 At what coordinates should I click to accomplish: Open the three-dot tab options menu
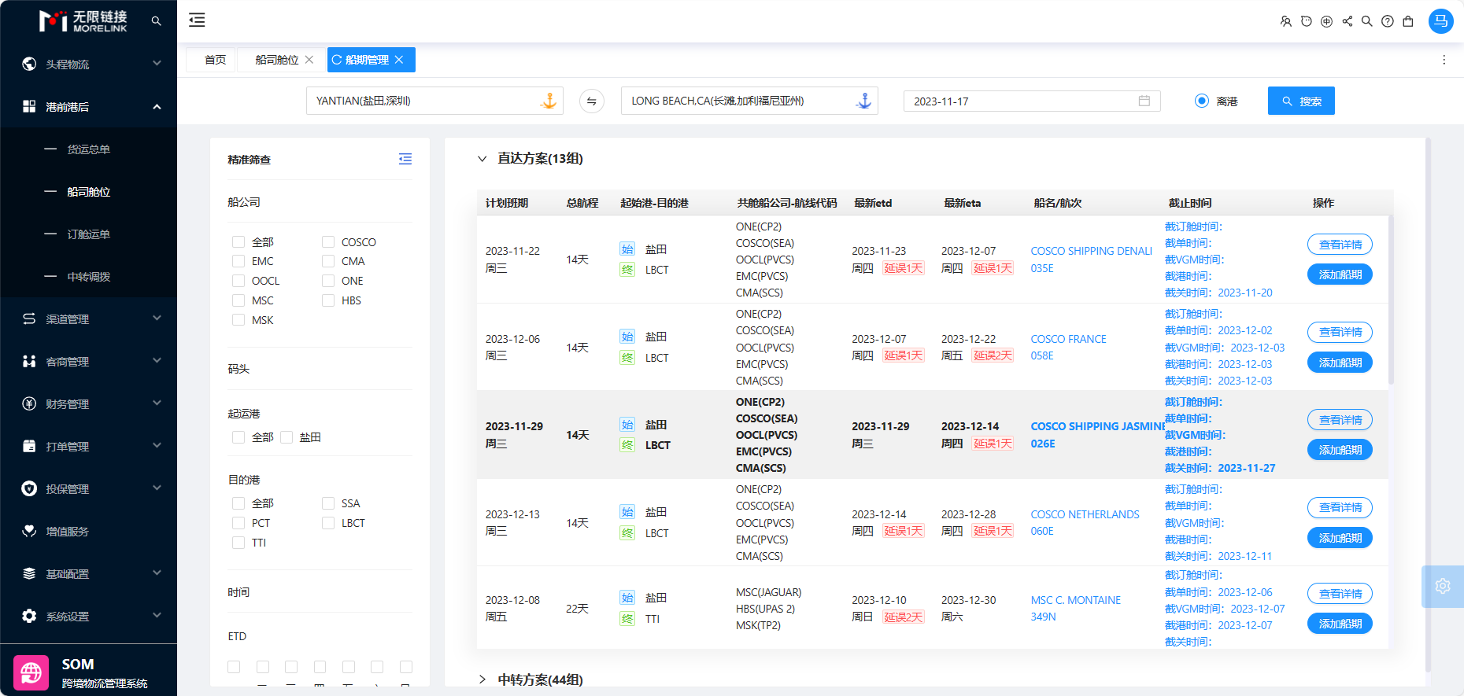click(x=1444, y=60)
